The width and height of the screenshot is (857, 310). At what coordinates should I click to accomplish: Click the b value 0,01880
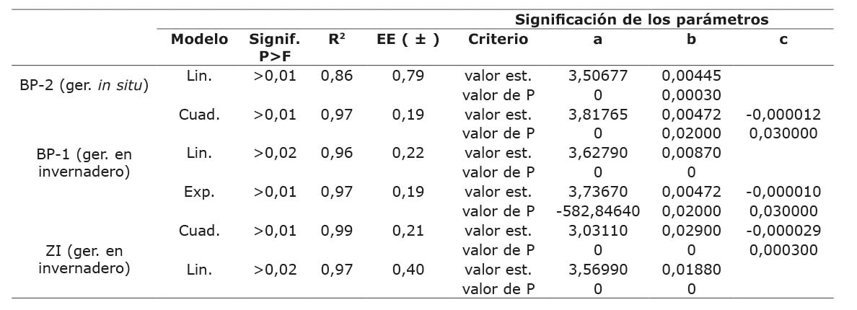click(691, 270)
